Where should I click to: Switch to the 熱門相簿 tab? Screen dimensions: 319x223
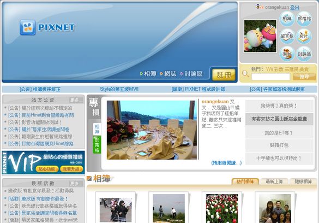245,181
